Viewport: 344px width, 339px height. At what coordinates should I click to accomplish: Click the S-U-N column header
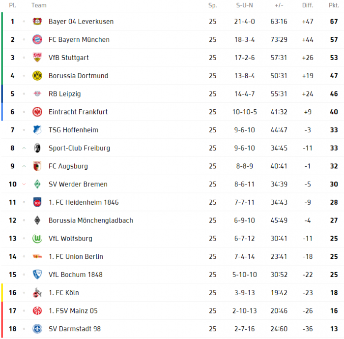click(x=244, y=5)
